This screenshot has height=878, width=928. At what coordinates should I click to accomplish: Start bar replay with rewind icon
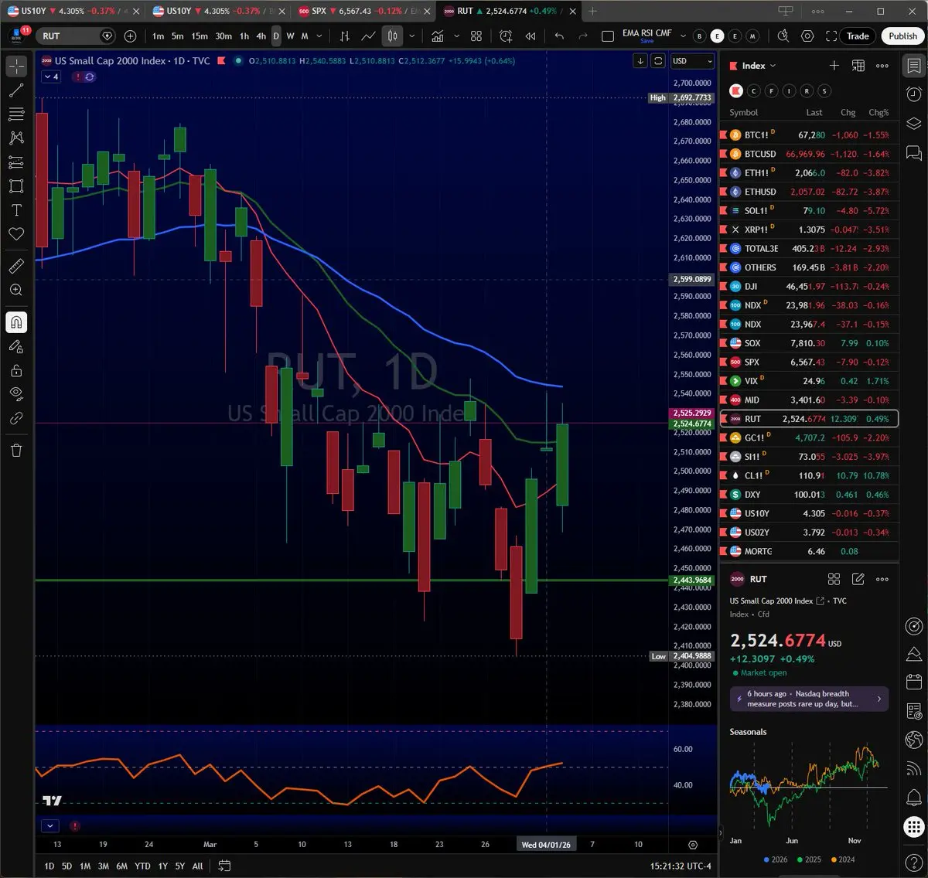tap(531, 36)
